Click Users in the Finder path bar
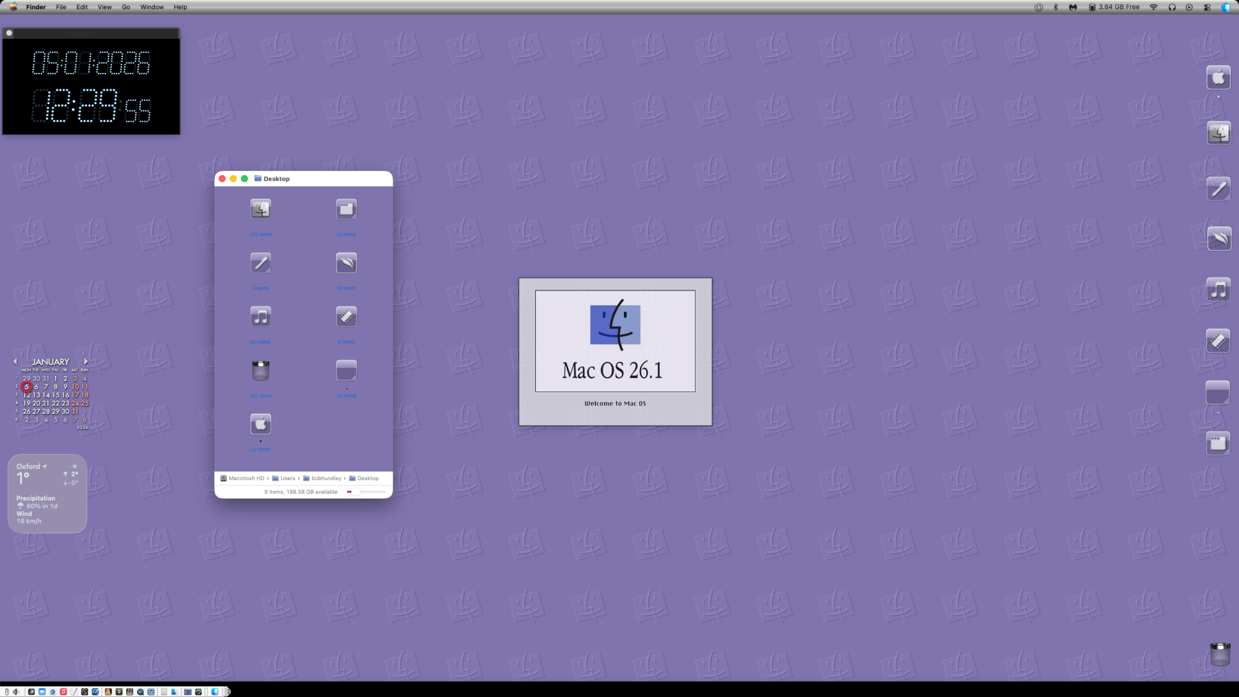 (287, 478)
